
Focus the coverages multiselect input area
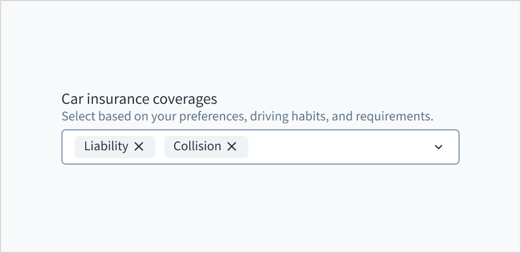(337, 147)
